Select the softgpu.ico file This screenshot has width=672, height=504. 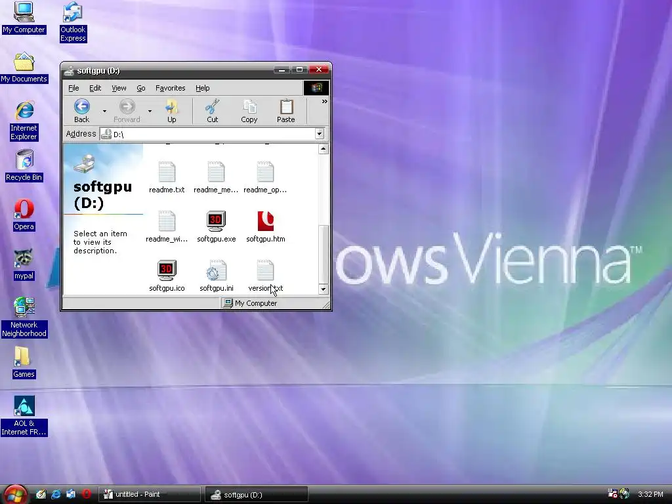point(167,276)
